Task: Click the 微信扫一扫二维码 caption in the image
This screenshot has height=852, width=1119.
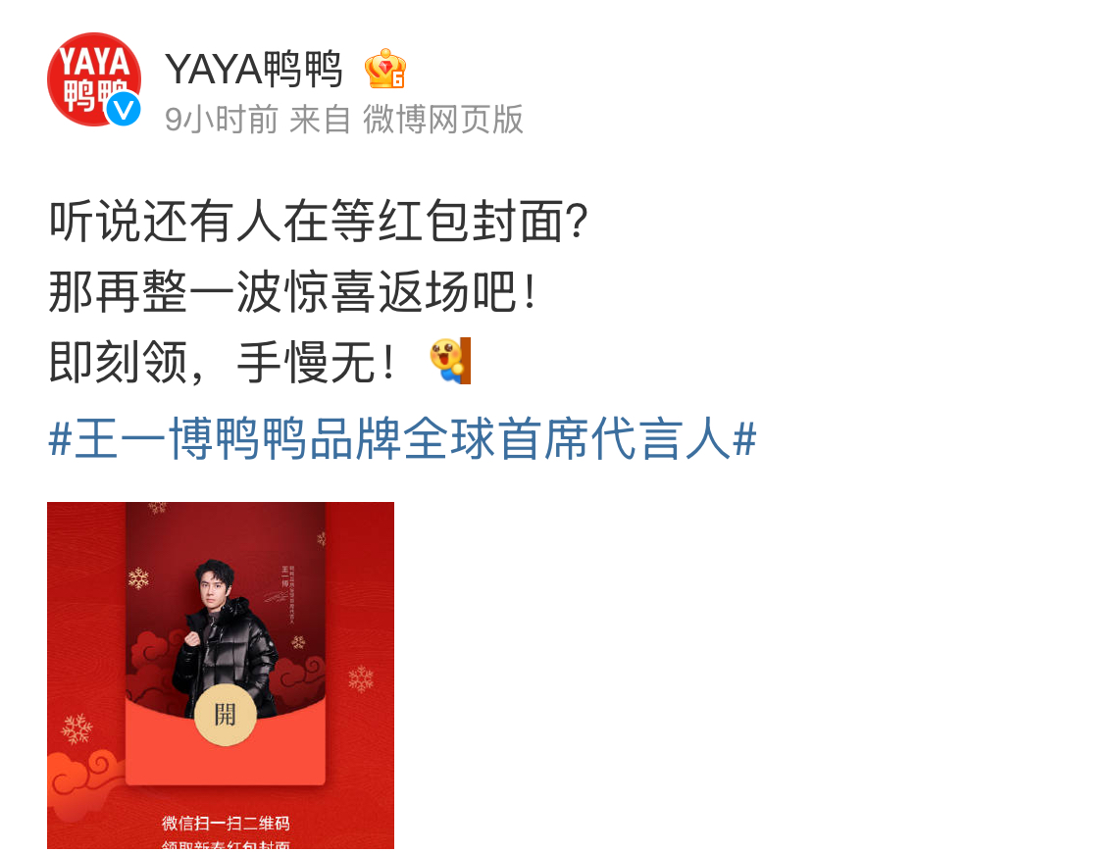Action: pyautogui.click(x=226, y=824)
